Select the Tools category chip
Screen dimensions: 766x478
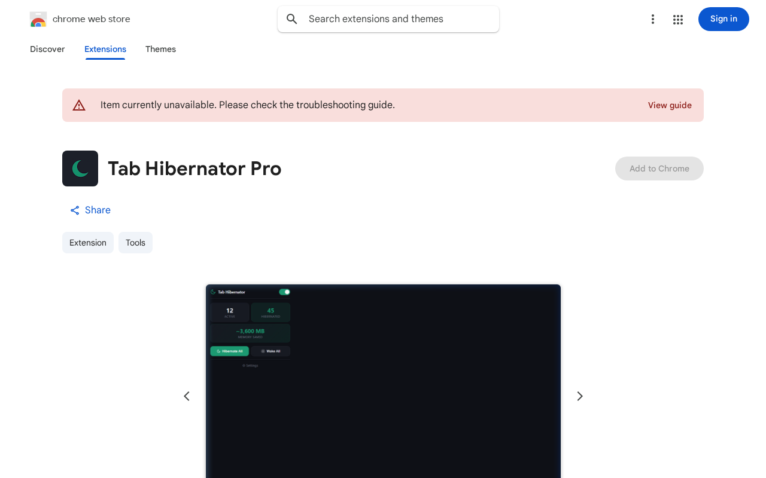(x=135, y=243)
